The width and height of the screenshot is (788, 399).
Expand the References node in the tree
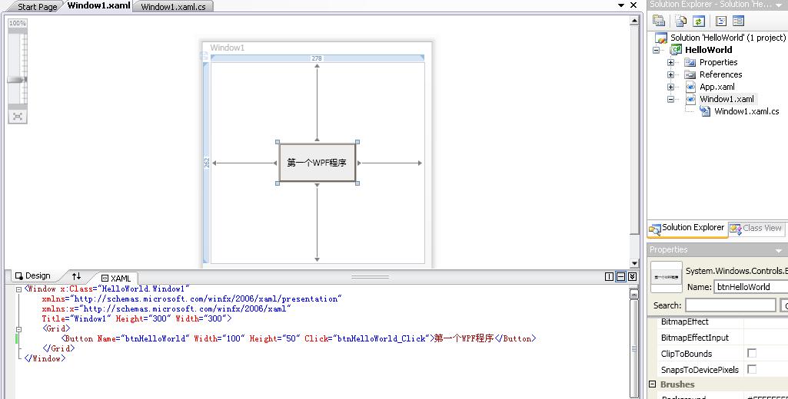pos(670,74)
